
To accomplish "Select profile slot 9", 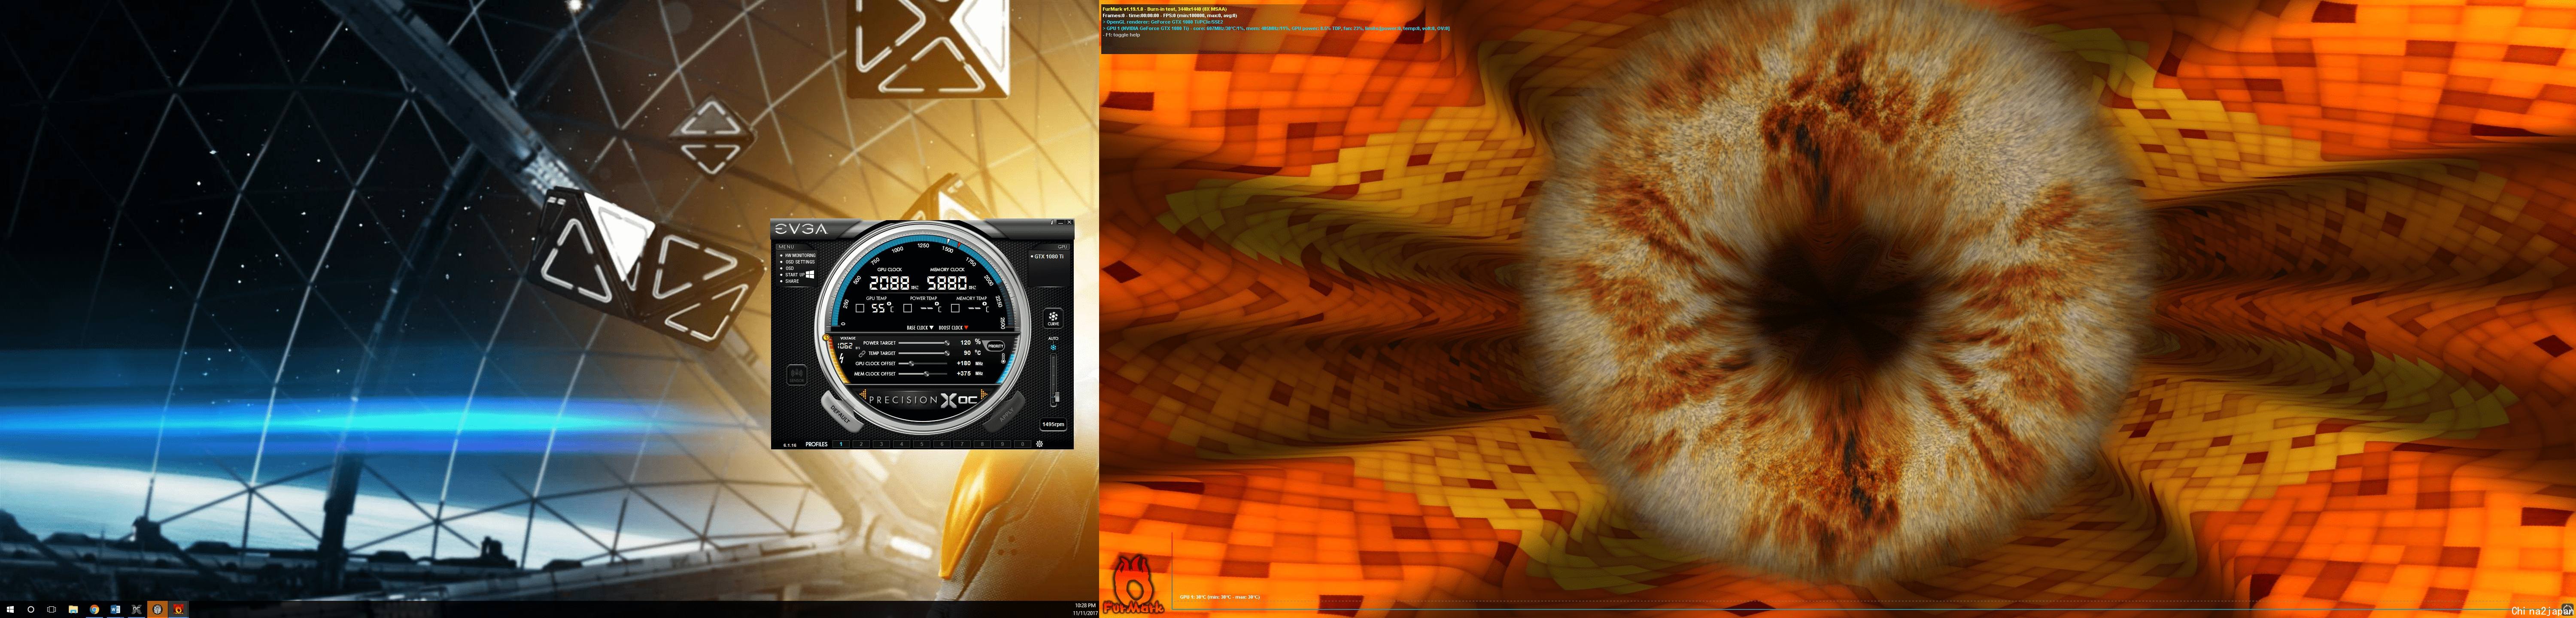I will coord(1003,444).
